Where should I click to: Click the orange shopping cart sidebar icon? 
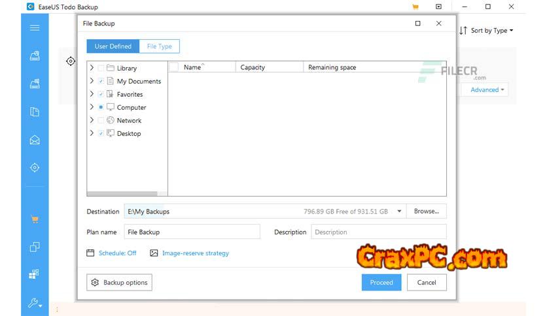(x=35, y=220)
